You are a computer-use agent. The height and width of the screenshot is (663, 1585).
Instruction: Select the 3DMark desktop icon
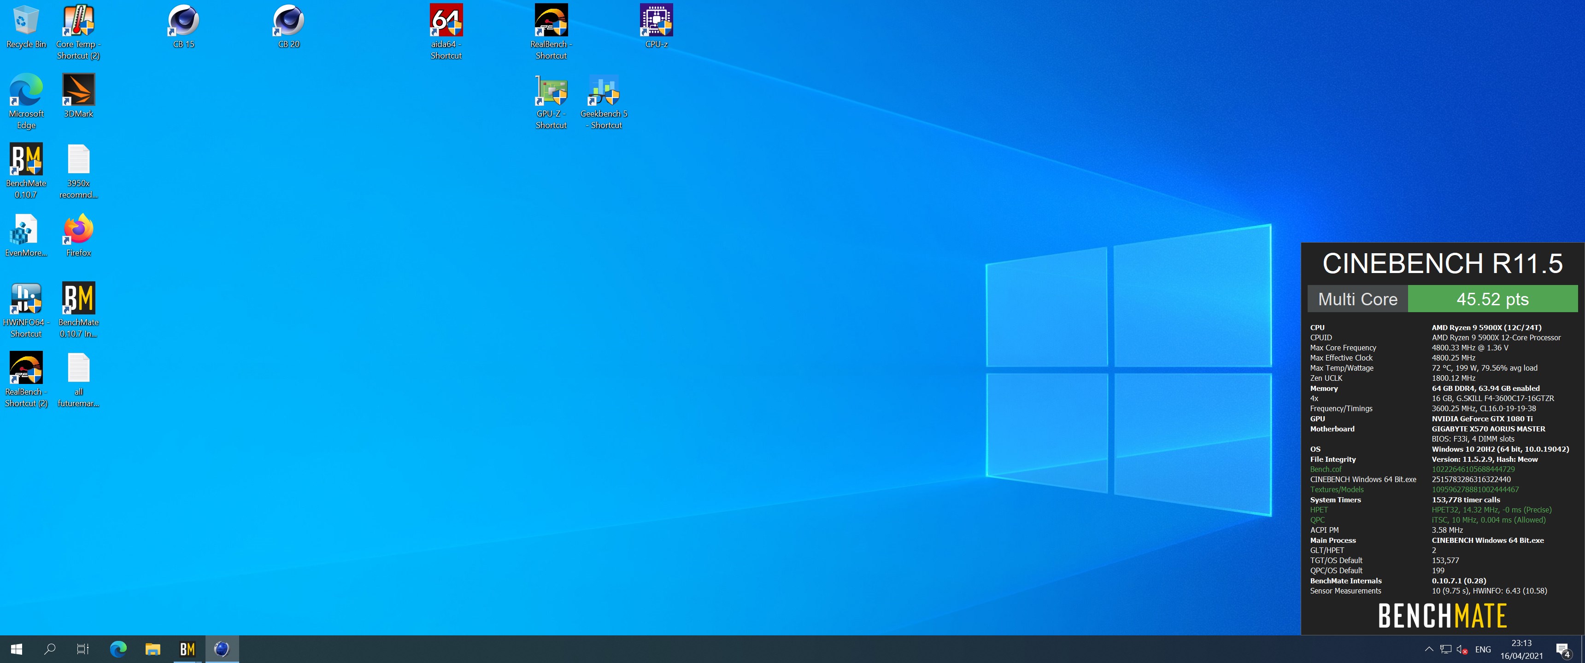(78, 96)
